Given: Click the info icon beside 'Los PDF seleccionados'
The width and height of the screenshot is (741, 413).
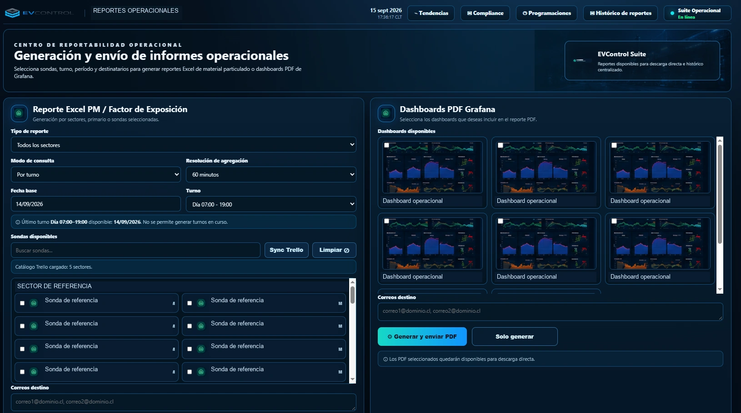Looking at the screenshot, I should [x=386, y=359].
